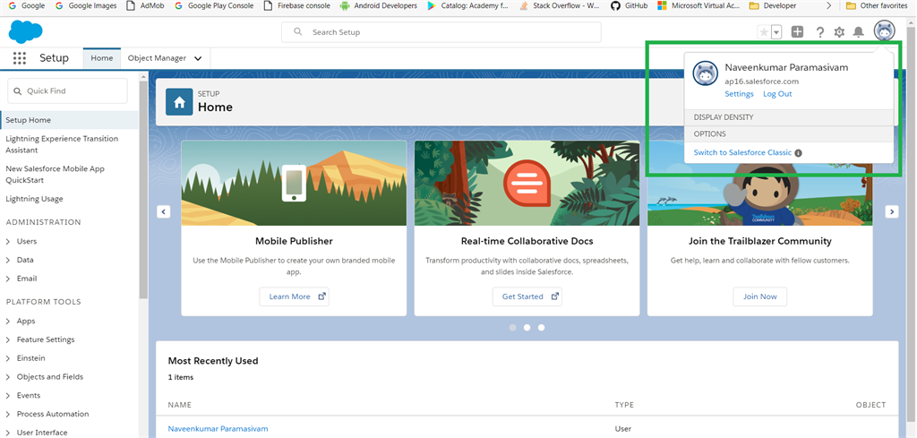Open the Firebase console bookmark
Screen dimensions: 917x438
[x=297, y=6]
